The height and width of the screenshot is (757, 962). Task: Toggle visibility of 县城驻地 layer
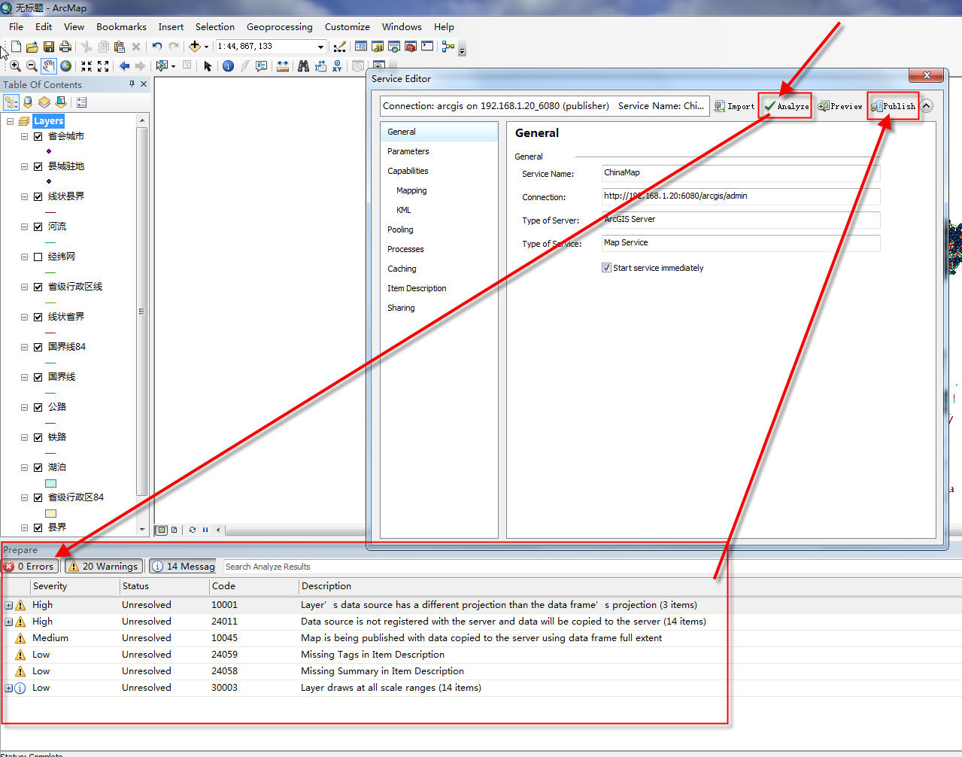(x=38, y=166)
